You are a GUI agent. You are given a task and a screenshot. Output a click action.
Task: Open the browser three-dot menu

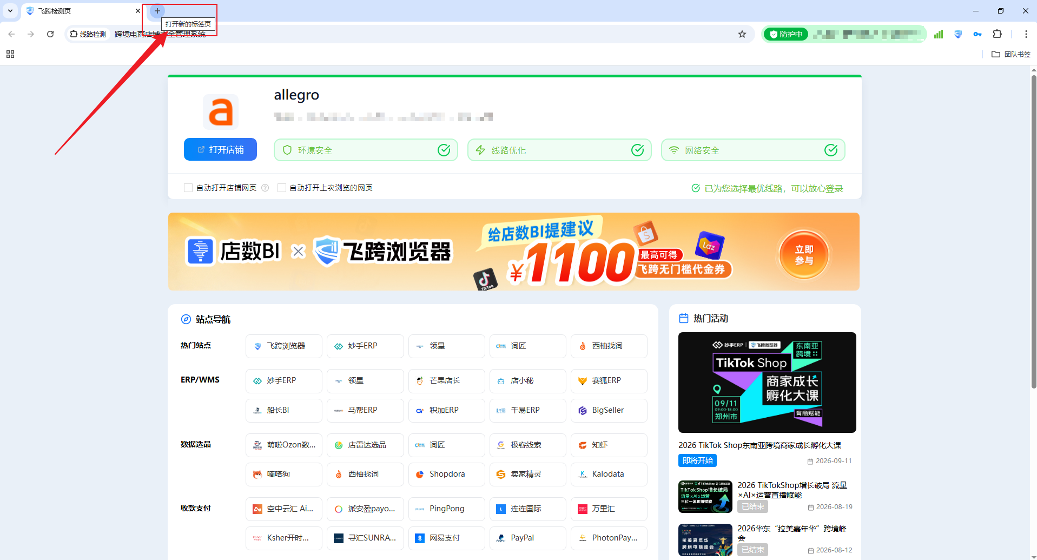[x=1026, y=34]
